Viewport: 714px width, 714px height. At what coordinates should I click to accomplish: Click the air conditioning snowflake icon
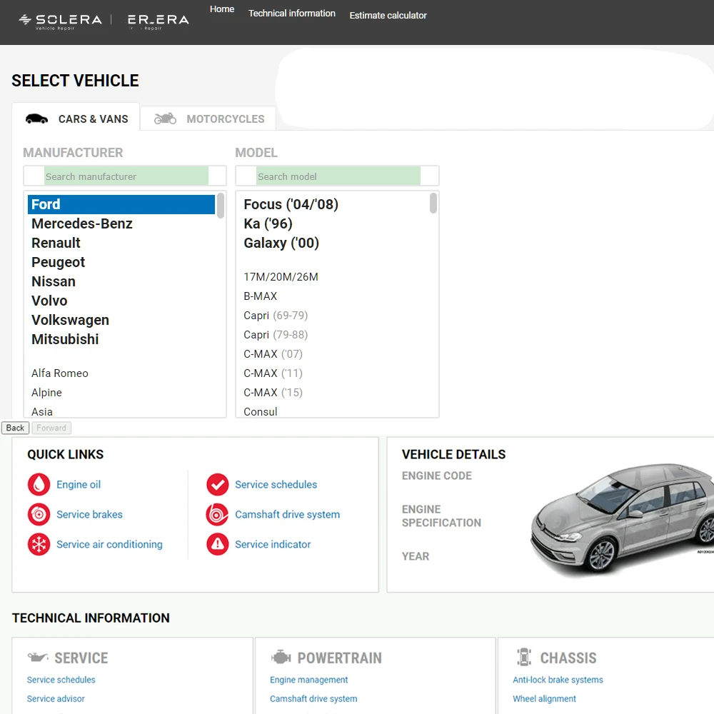[39, 545]
